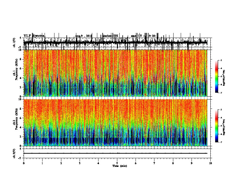Click the ch.1 spectrogram "8" kHz tick label
The image size is (237, 183).
coord(21,59)
